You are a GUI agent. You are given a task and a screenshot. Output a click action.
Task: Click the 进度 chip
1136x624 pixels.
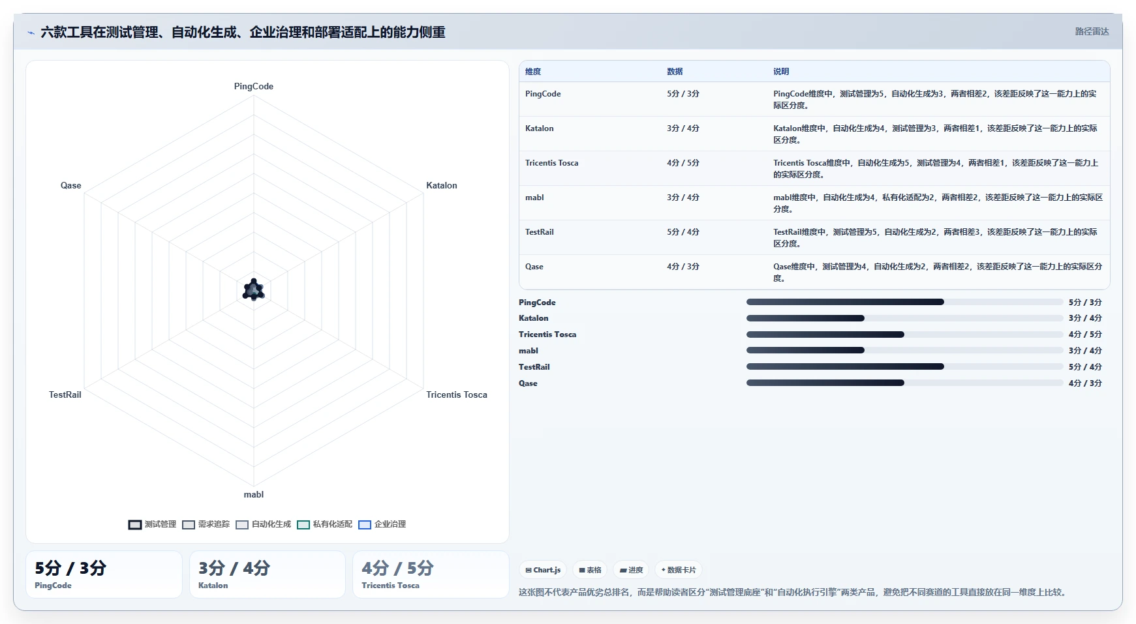click(x=631, y=570)
